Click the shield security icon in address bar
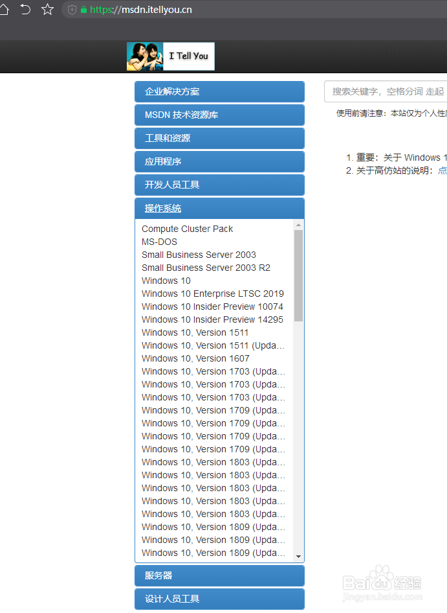Viewport: 447px width, 613px height. tap(72, 10)
